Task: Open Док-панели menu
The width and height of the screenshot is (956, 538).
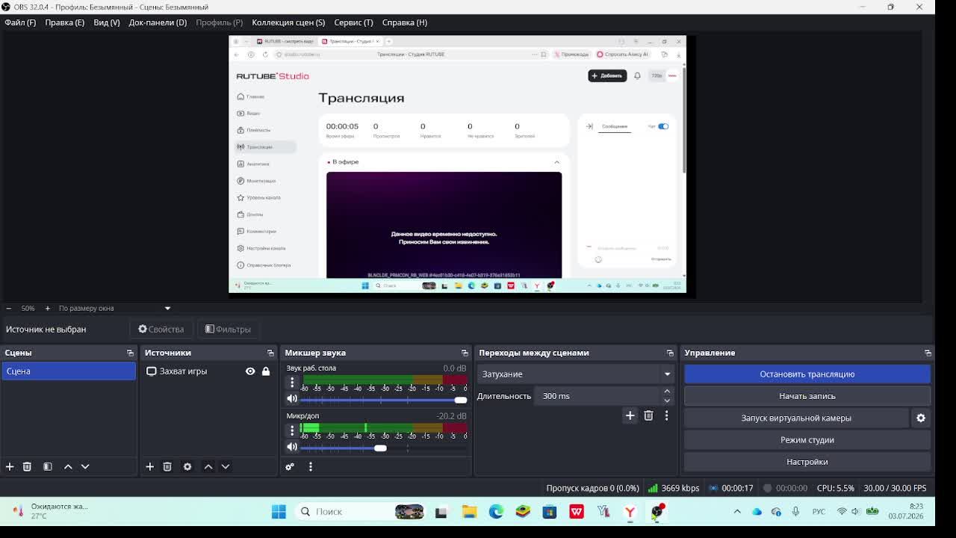Action: click(158, 22)
